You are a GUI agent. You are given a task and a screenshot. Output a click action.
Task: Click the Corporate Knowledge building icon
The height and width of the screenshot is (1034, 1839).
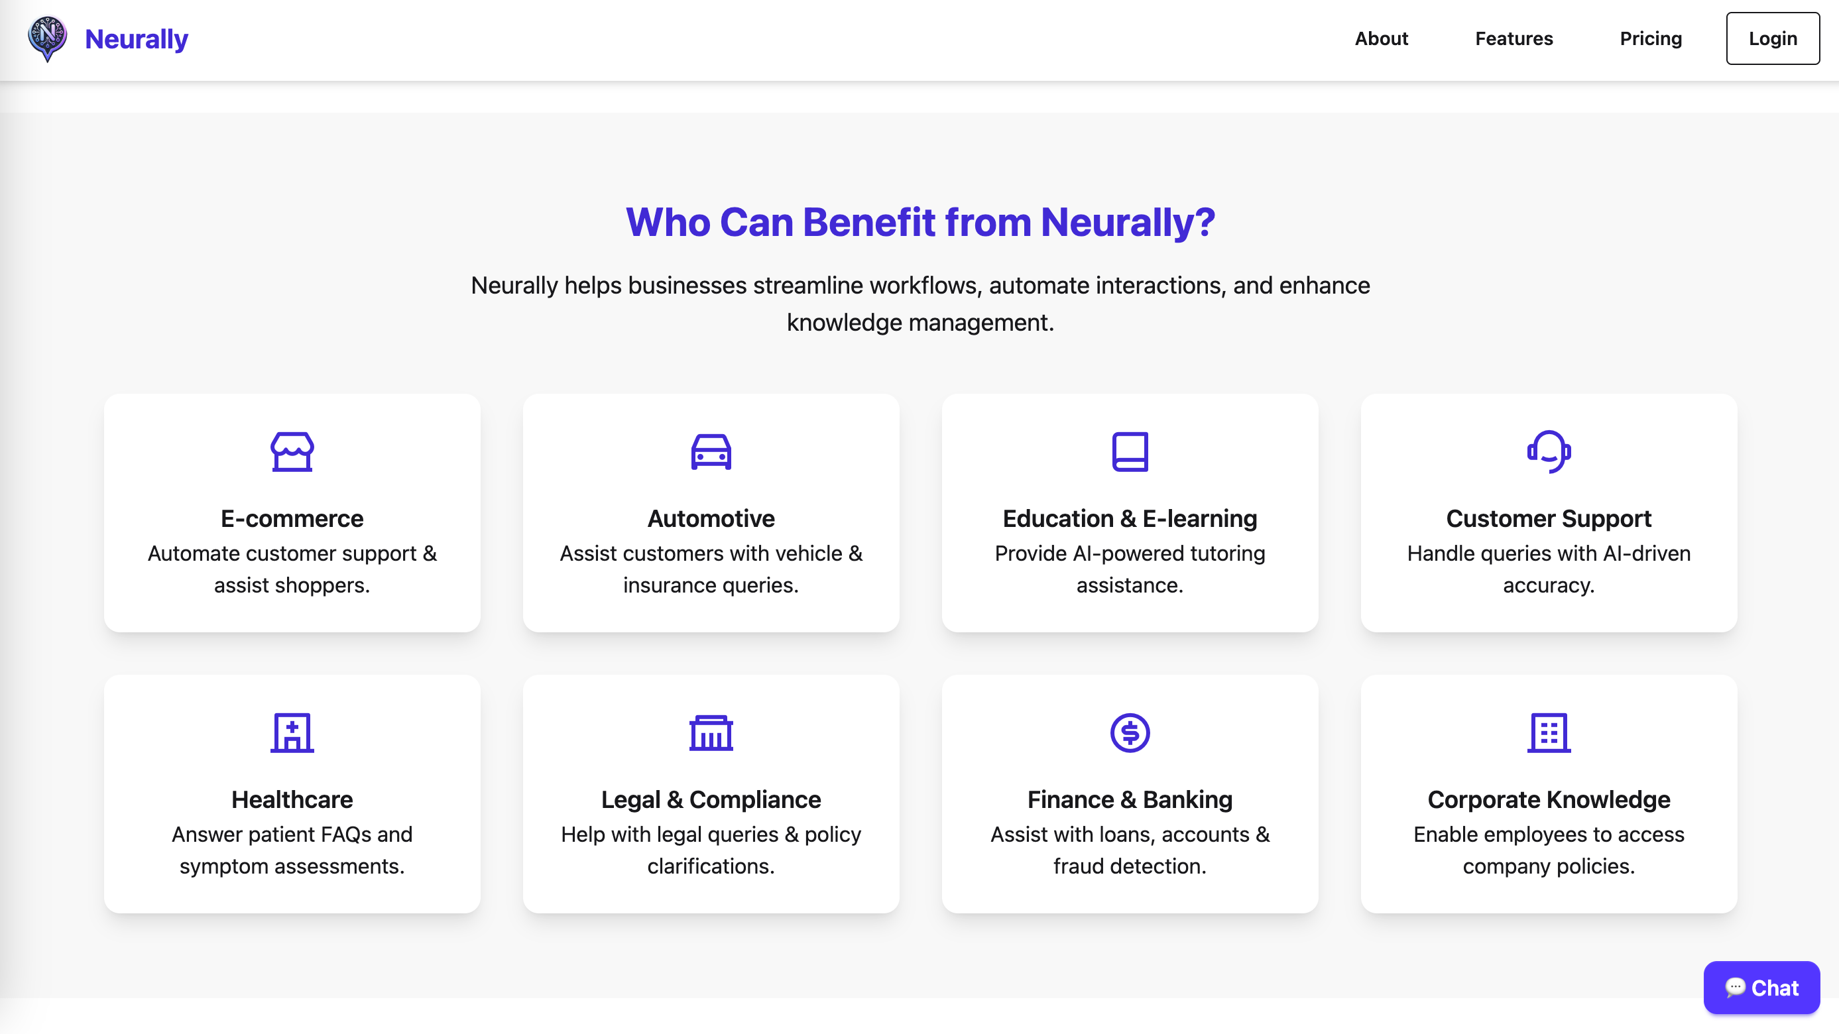[1549, 733]
